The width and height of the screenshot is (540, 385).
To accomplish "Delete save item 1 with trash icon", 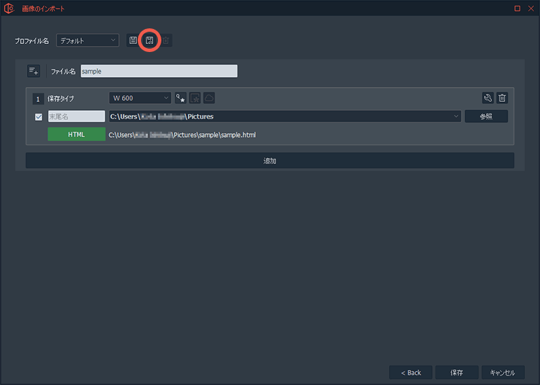I will 502,98.
